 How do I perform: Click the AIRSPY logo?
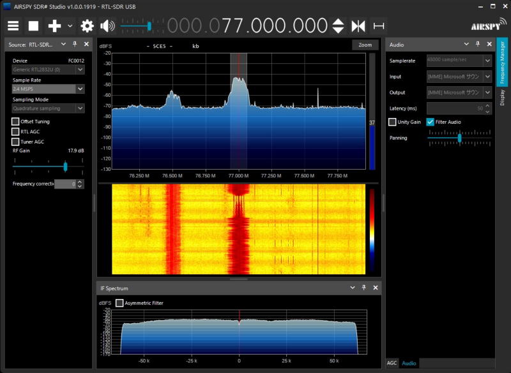(489, 25)
